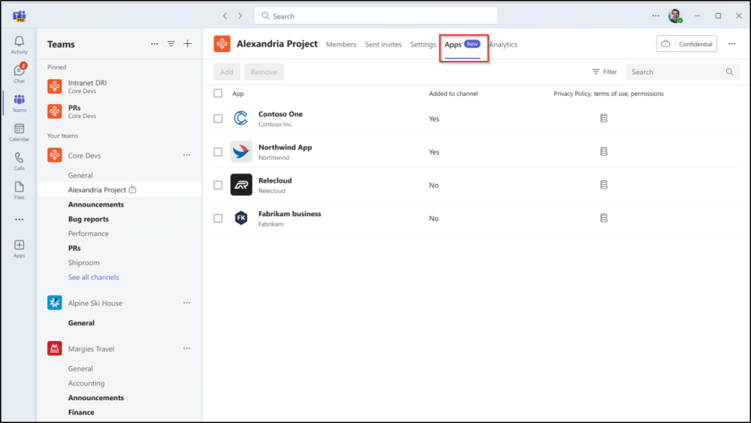Click the Confidential sensitivity button
This screenshot has height=423, width=751.
point(686,43)
